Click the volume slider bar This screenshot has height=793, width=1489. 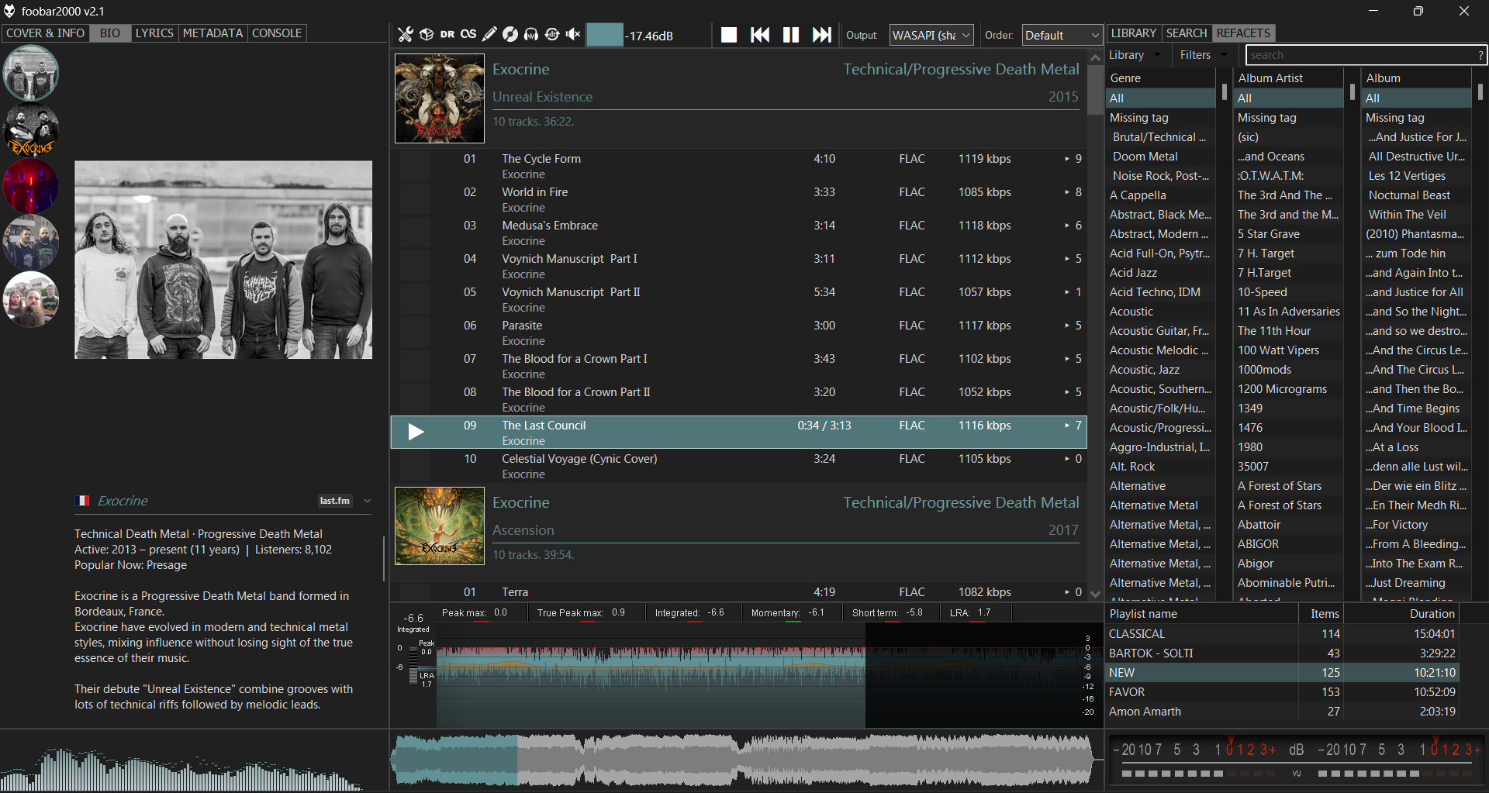point(605,35)
